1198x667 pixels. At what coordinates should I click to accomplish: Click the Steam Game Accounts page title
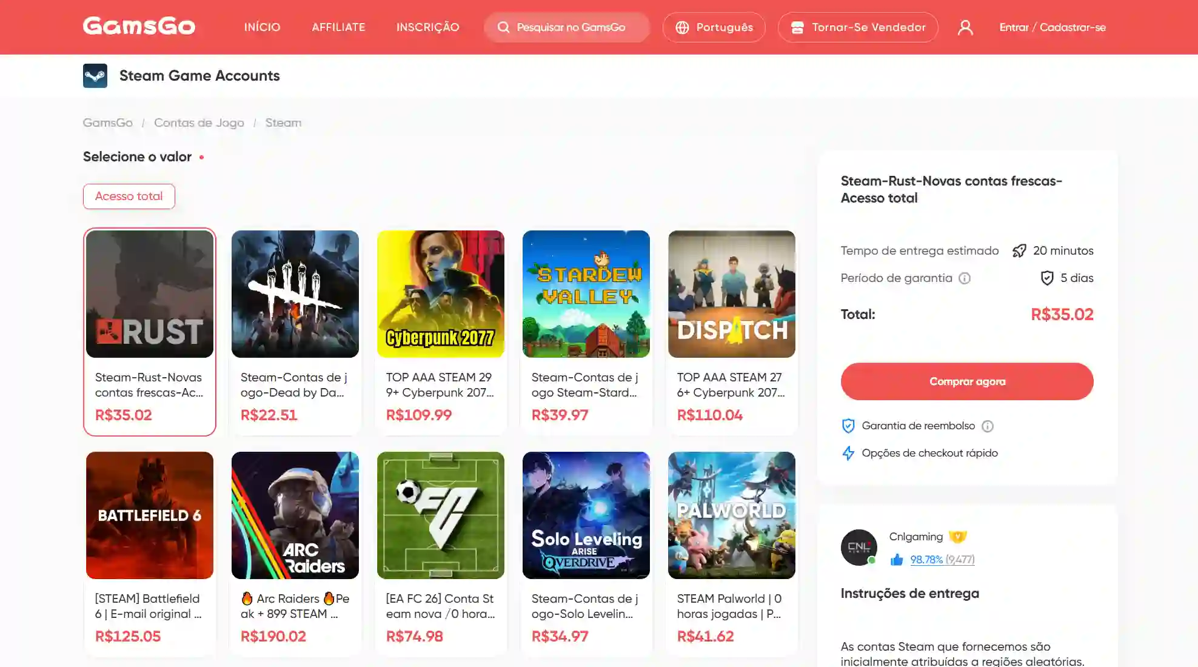pos(199,76)
